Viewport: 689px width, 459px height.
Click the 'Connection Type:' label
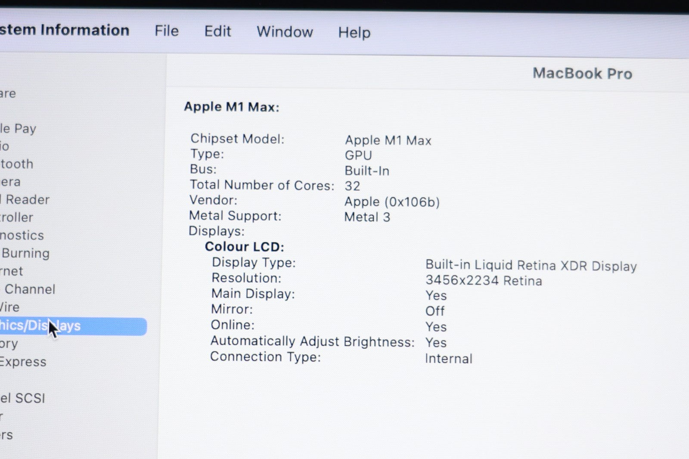click(x=265, y=357)
